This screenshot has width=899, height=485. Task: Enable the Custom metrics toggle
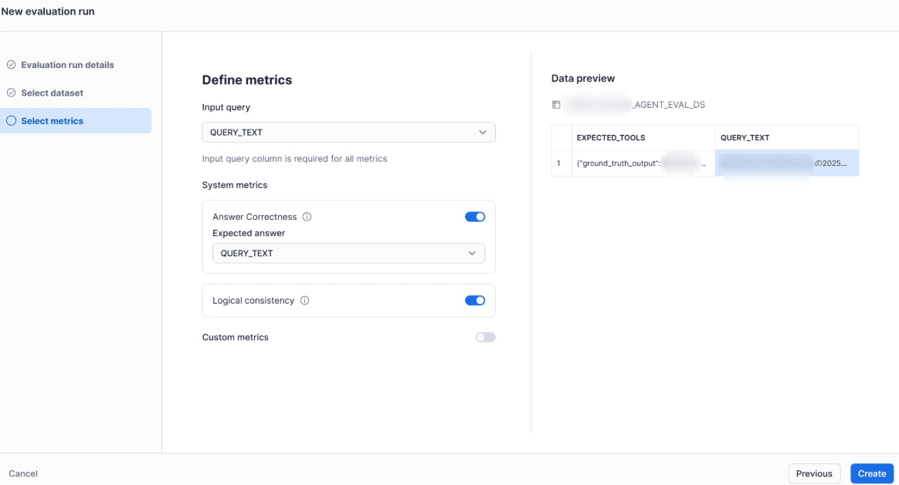click(x=485, y=337)
